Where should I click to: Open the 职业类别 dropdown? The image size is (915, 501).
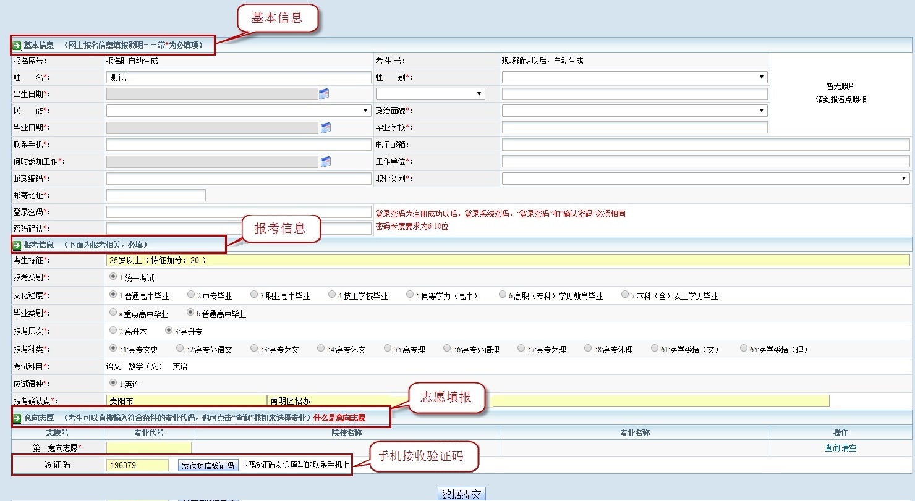[902, 178]
